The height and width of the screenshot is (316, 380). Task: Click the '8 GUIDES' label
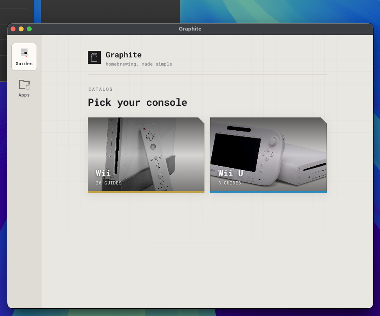(x=230, y=183)
